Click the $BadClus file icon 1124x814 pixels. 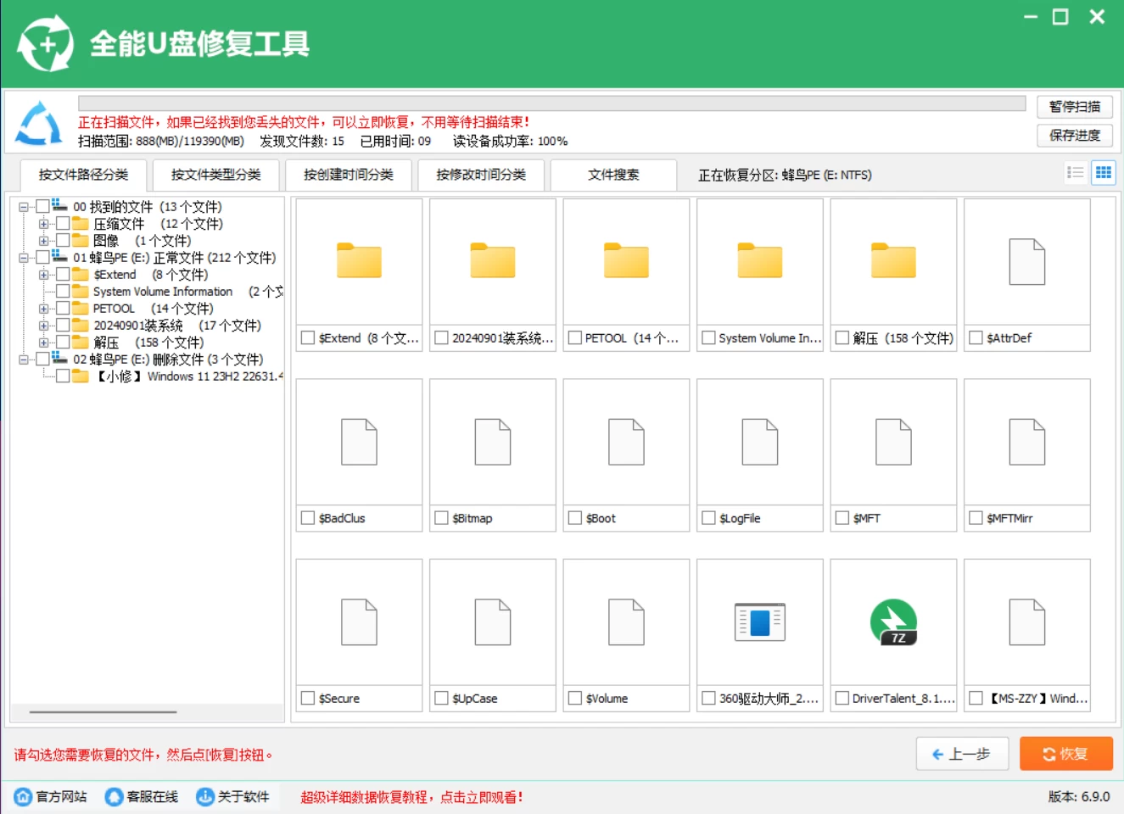pos(359,442)
